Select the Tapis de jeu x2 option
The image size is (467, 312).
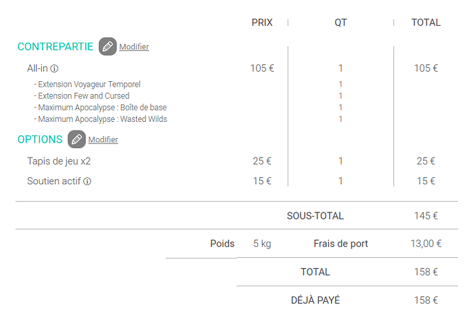(59, 161)
